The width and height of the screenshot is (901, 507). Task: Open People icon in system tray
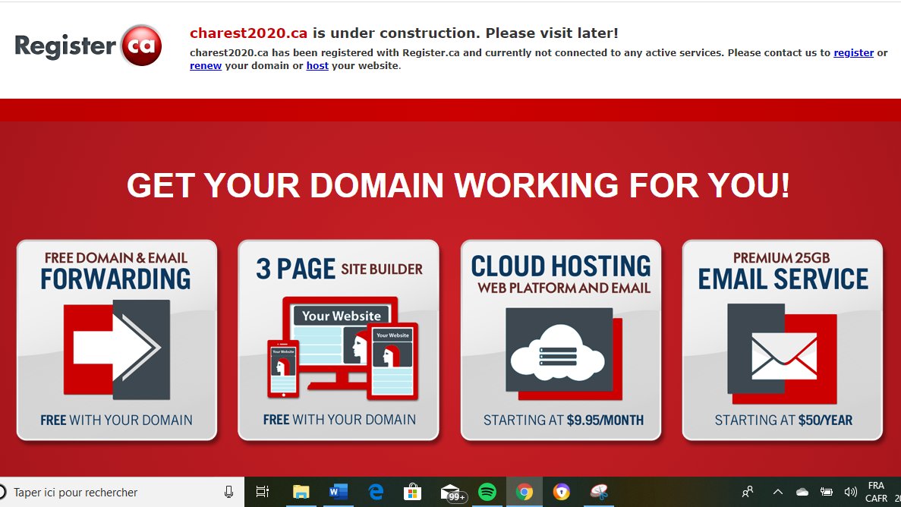click(x=748, y=492)
